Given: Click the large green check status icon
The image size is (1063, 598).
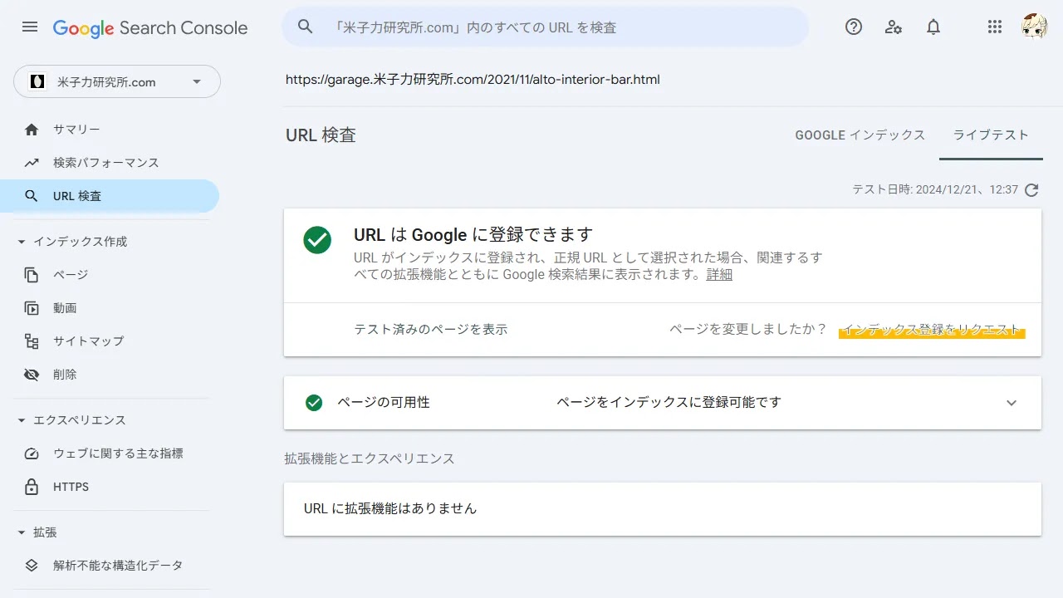Looking at the screenshot, I should [317, 240].
